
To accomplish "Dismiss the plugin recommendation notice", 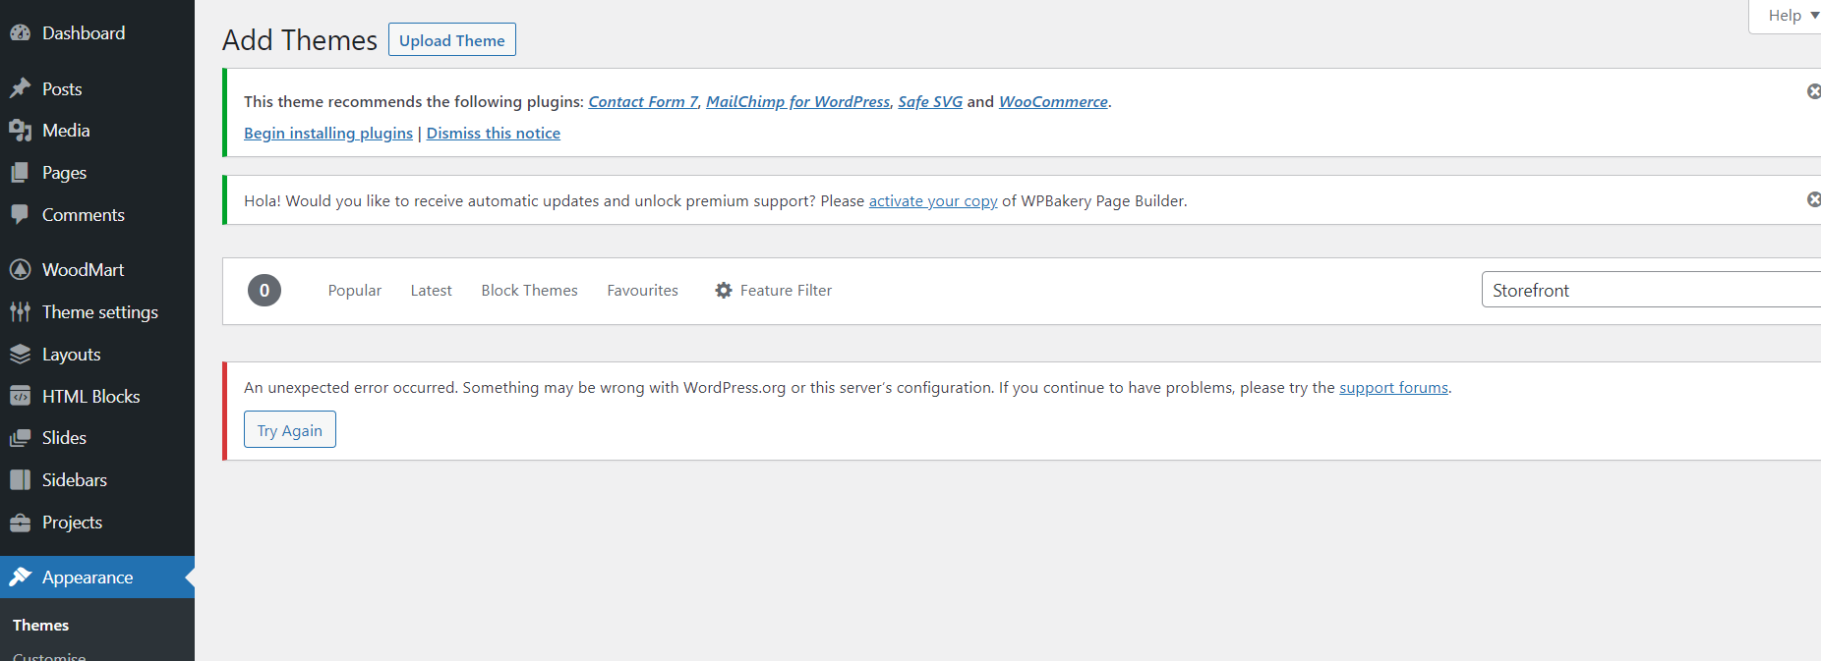I will click(x=1813, y=91).
